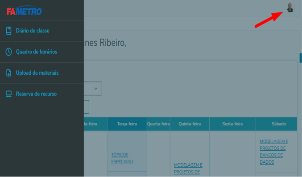Select Upload de materiais menu item
Screen dimensions: 302x177
pyautogui.click(x=42, y=73)
